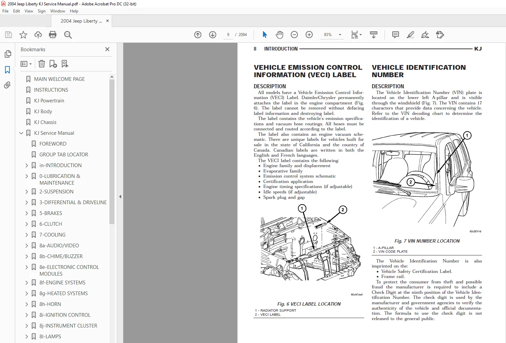Open the bookmarks options list dropdown
This screenshot has height=343, width=506.
click(26, 64)
